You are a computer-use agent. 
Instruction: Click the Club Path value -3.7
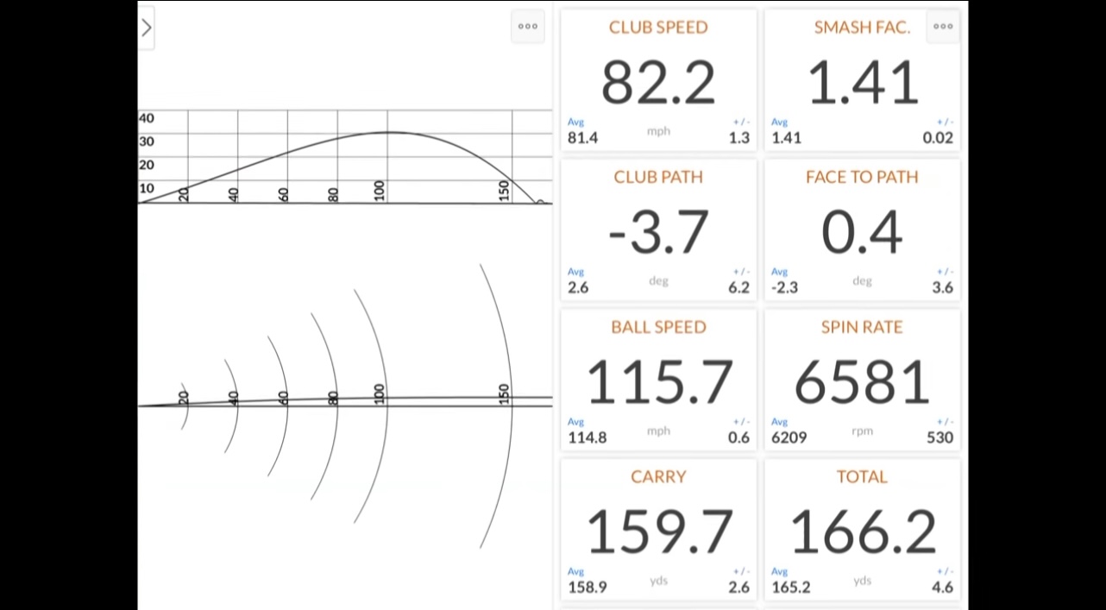pyautogui.click(x=658, y=232)
